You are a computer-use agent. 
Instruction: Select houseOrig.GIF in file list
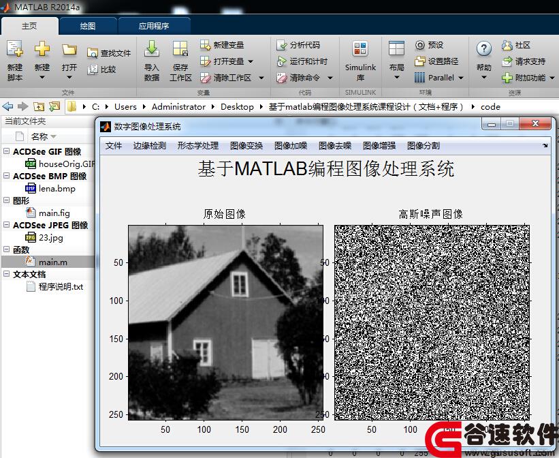point(60,164)
